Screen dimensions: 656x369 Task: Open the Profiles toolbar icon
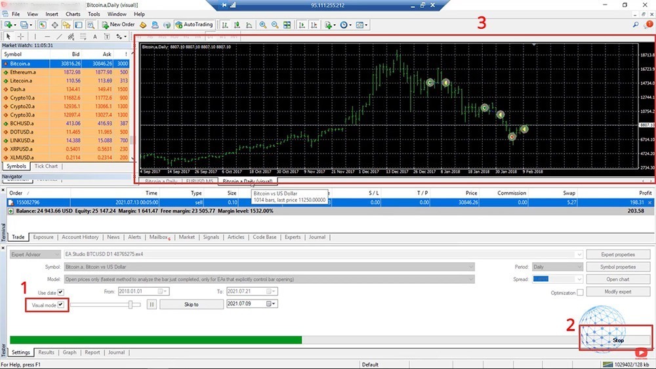click(x=25, y=25)
